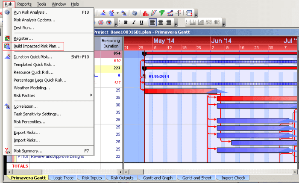The width and height of the screenshot is (299, 183).
Task: Click the Duration Quick Risk toolbar icon
Action: (103, 13)
